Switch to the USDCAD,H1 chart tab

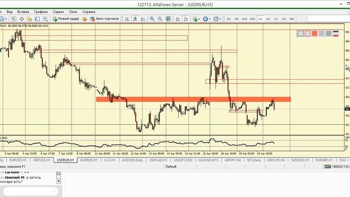pyautogui.click(x=158, y=160)
